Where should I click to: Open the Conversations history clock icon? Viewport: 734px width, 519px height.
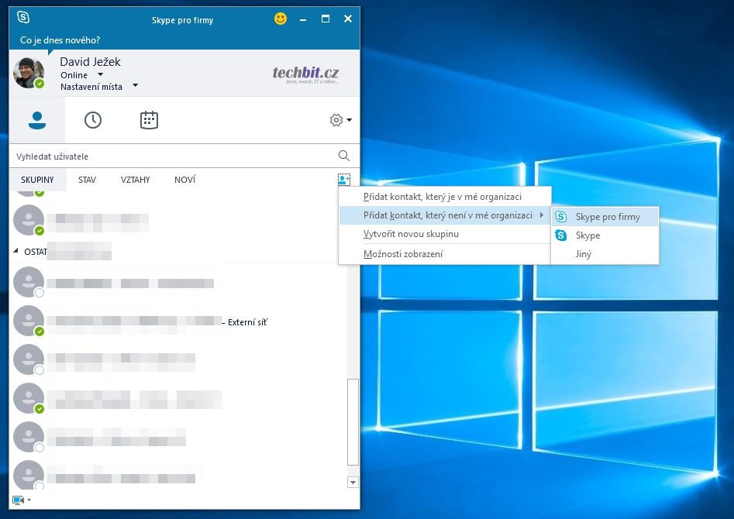(93, 120)
